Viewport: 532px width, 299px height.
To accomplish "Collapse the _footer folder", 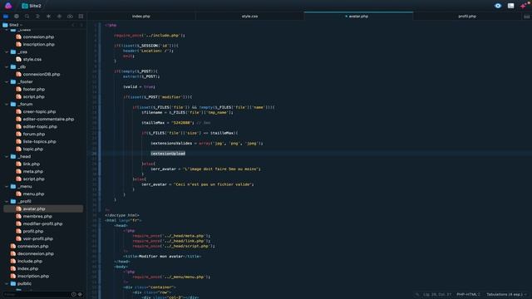I will (7, 81).
